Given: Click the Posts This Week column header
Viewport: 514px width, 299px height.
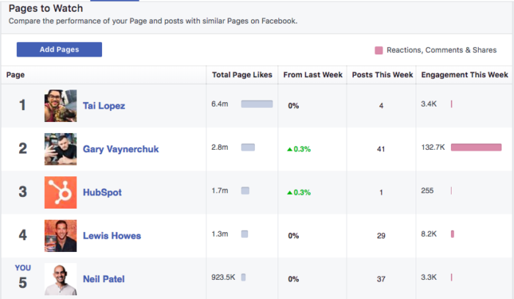Looking at the screenshot, I should (383, 75).
